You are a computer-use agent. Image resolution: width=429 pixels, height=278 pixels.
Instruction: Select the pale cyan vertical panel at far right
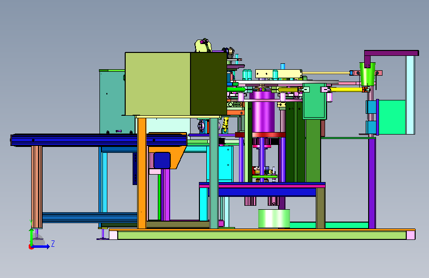(x=410, y=94)
